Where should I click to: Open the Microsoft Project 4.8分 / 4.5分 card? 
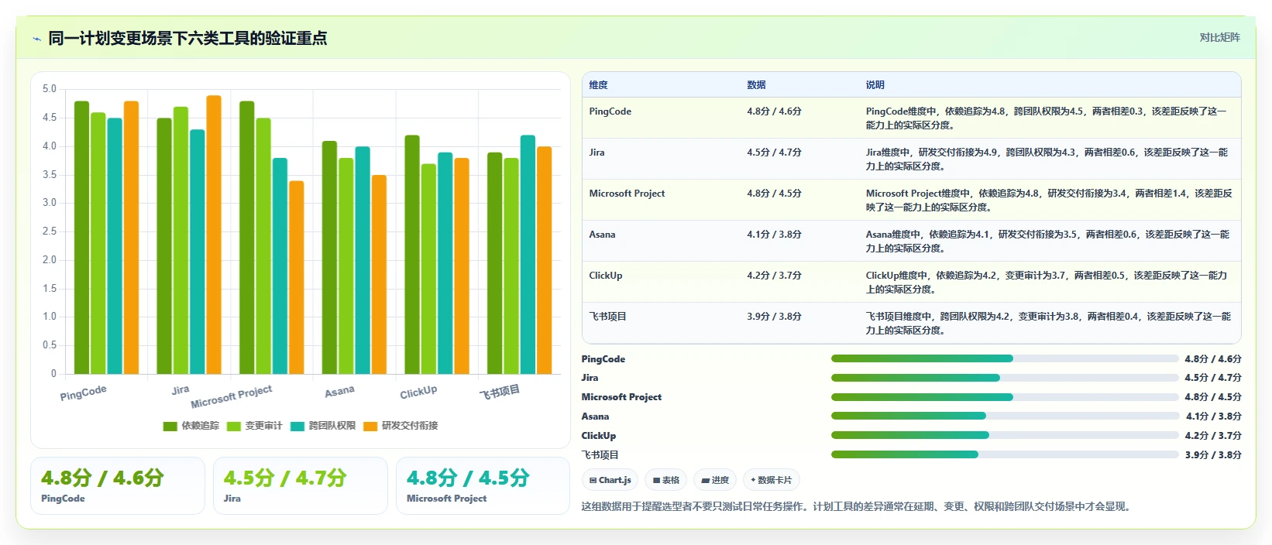click(x=483, y=485)
